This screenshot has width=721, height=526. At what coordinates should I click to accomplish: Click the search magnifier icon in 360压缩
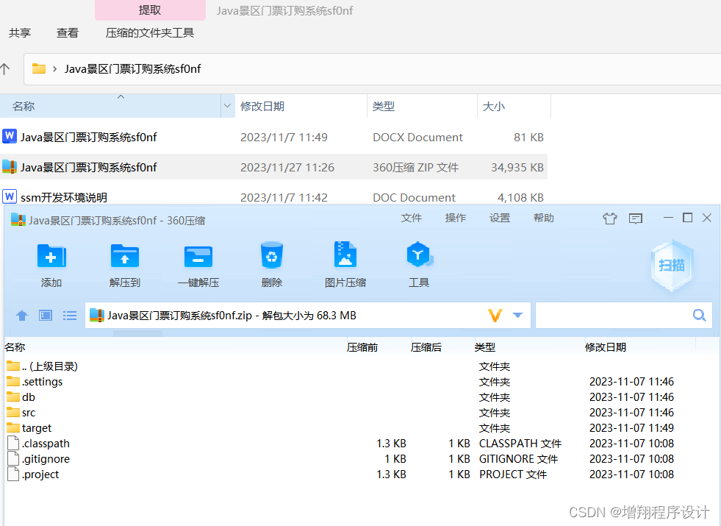pos(700,315)
